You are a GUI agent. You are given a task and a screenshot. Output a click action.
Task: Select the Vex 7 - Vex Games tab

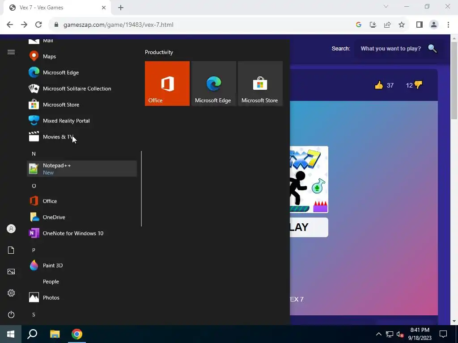57,8
